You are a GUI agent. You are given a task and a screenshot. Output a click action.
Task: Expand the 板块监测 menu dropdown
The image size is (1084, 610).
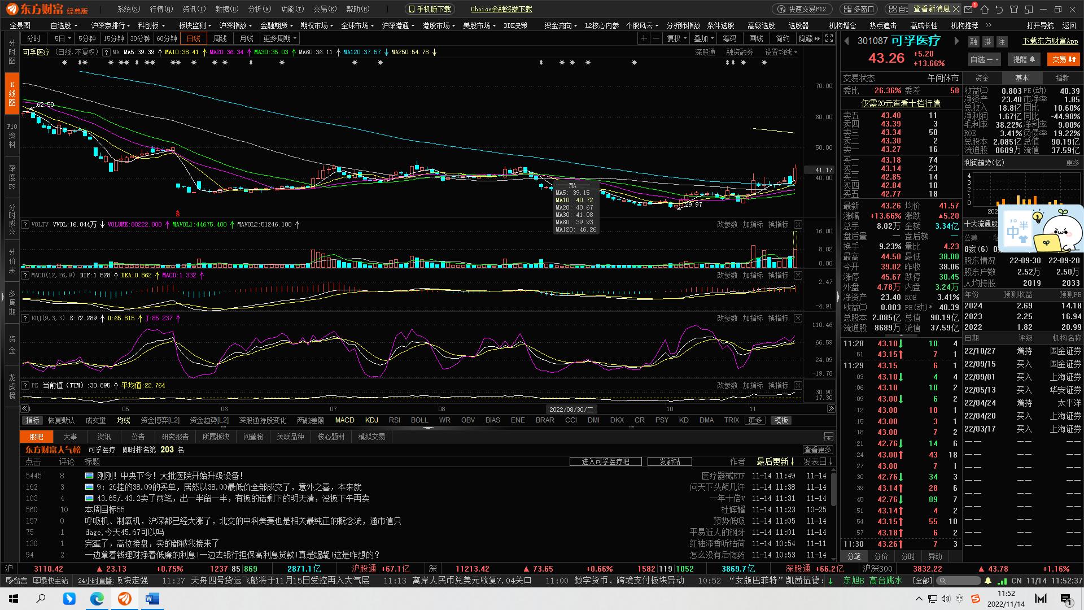pyautogui.click(x=195, y=25)
